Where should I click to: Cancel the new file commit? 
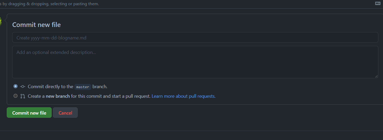(x=65, y=113)
